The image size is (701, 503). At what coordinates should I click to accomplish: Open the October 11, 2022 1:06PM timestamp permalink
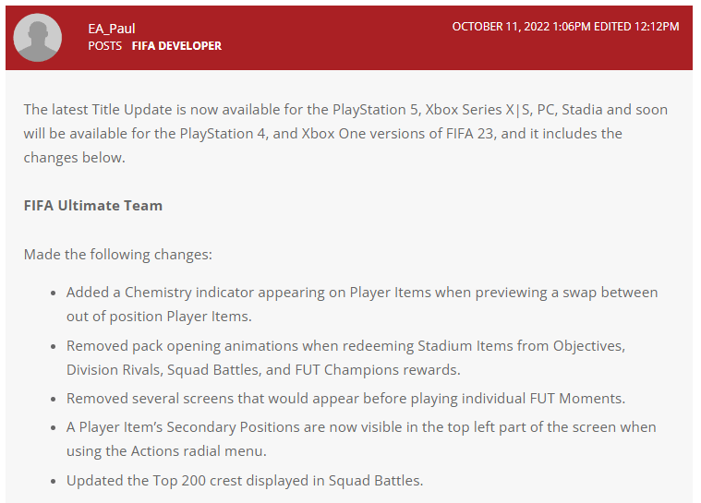point(521,27)
